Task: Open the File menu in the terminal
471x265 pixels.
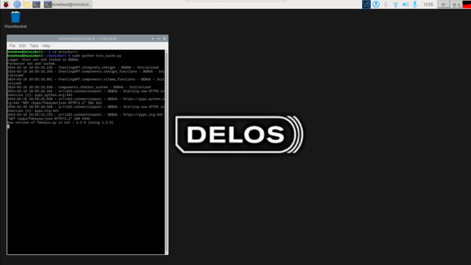Action: point(12,45)
